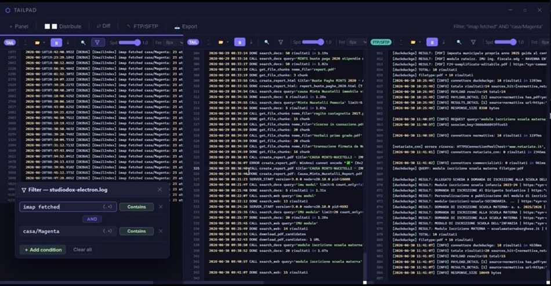Screen dimensions: 551x286
Task: Toggle the FTP/SFTP badge on right panel
Action: pos(381,42)
